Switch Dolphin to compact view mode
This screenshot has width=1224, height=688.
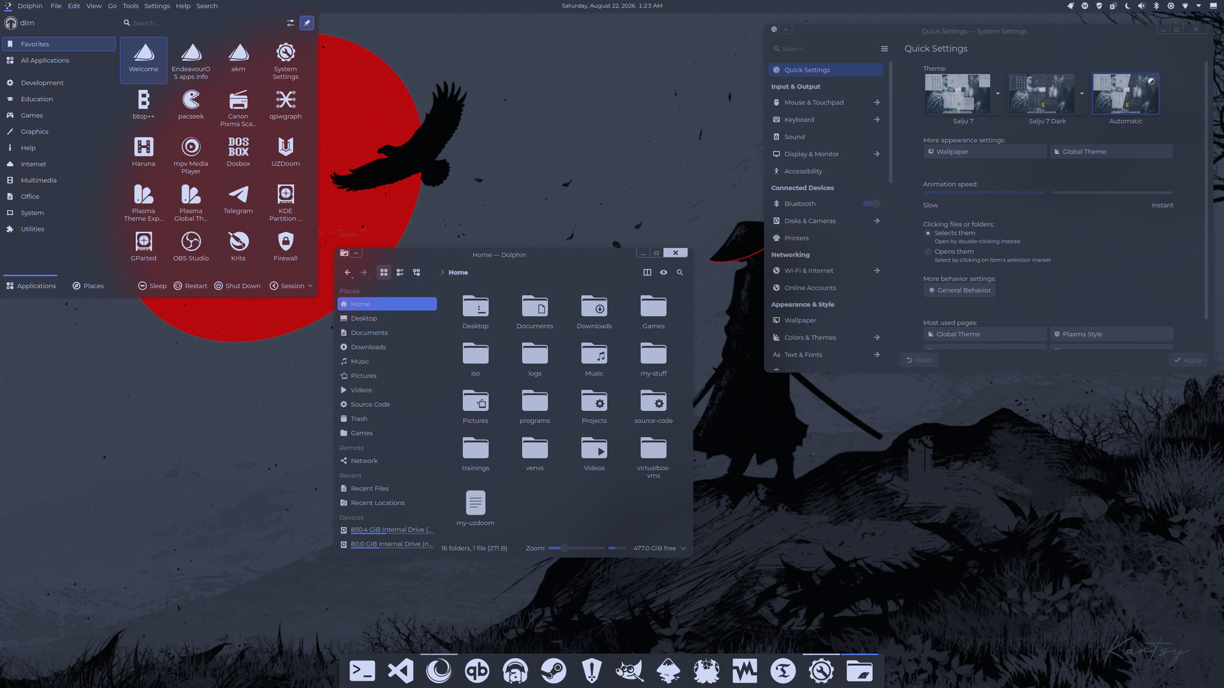coord(400,273)
